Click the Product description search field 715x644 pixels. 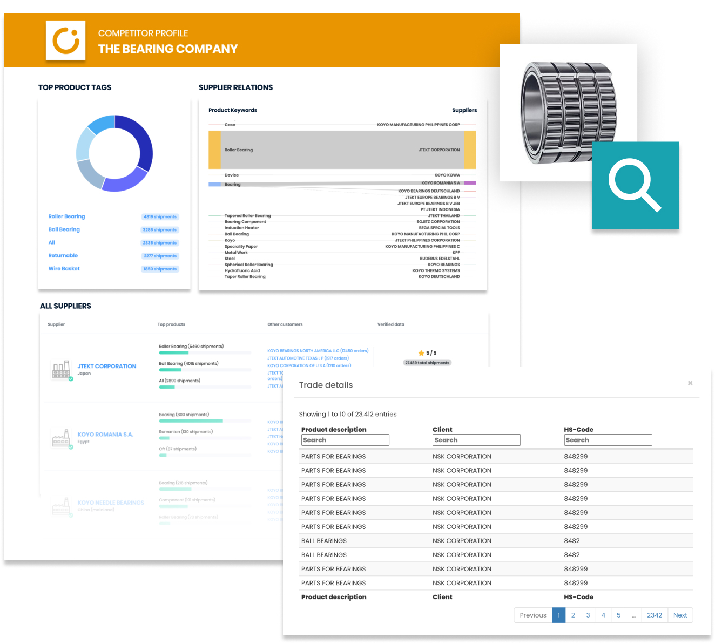coord(345,440)
